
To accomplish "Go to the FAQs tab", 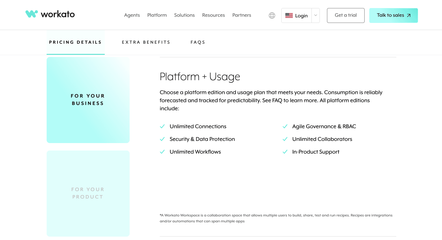I will (x=198, y=42).
